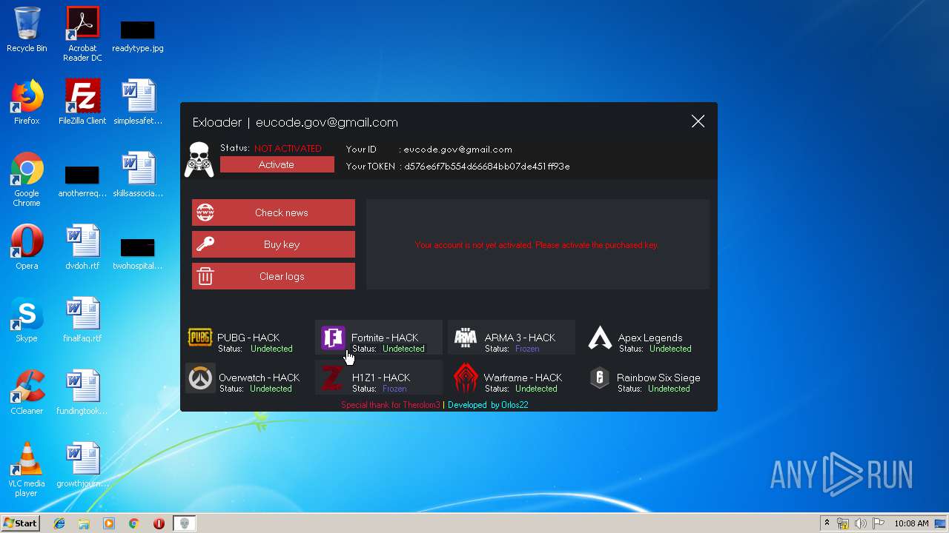
Task: Click the PUBG logo icon
Action: click(x=200, y=338)
